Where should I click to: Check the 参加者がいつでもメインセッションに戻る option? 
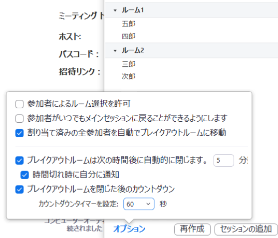(x=19, y=119)
